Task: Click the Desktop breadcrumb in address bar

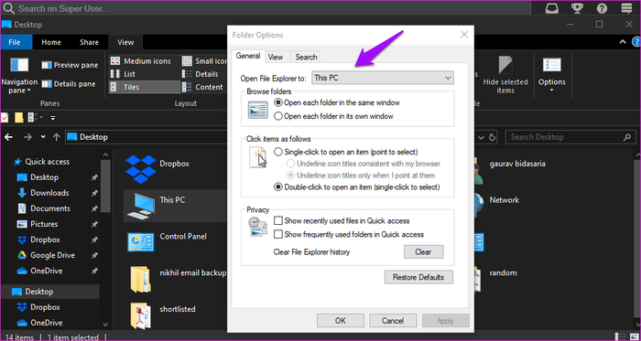Action: coord(93,137)
